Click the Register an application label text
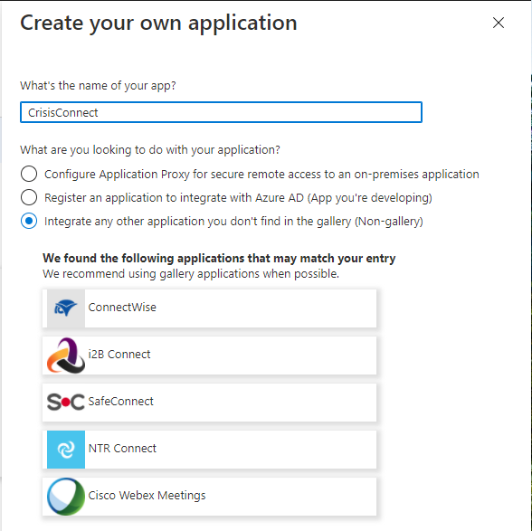532x531 pixels. pyautogui.click(x=238, y=197)
